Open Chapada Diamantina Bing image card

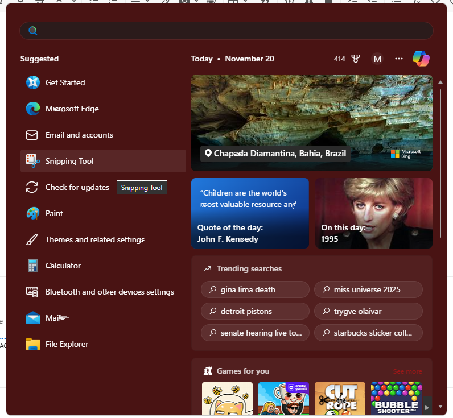click(312, 123)
